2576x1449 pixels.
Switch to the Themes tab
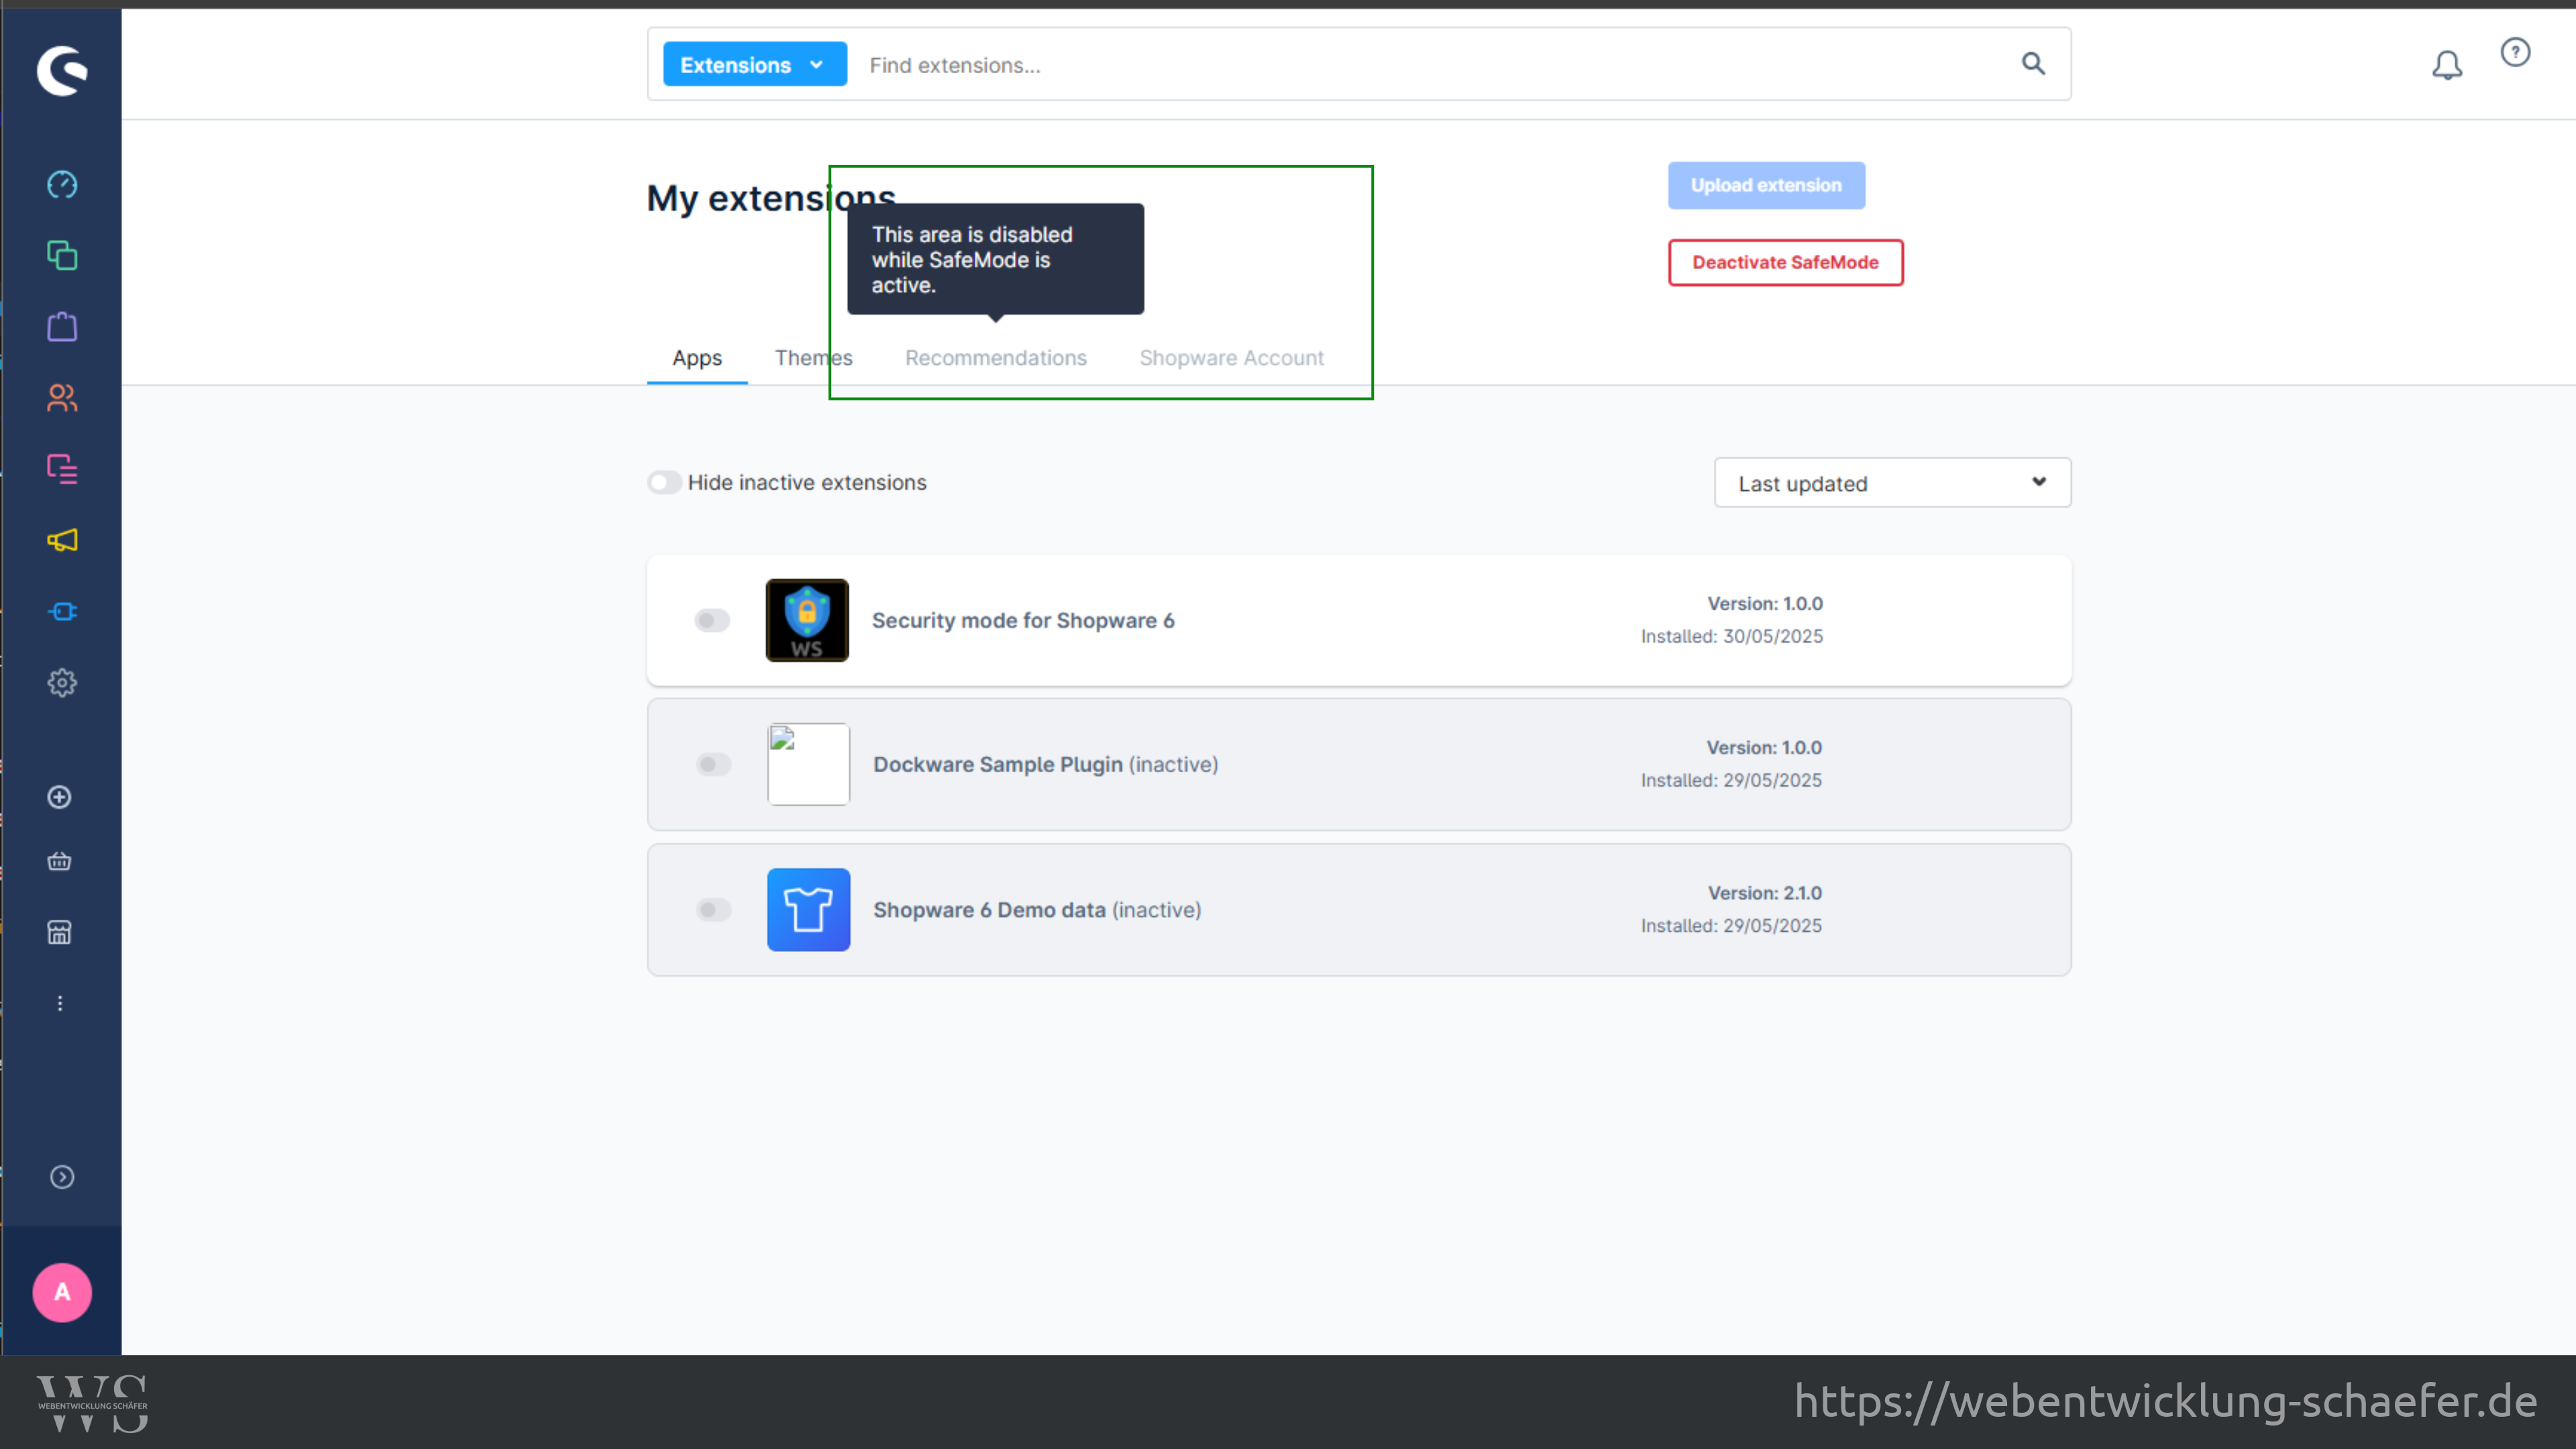813,358
